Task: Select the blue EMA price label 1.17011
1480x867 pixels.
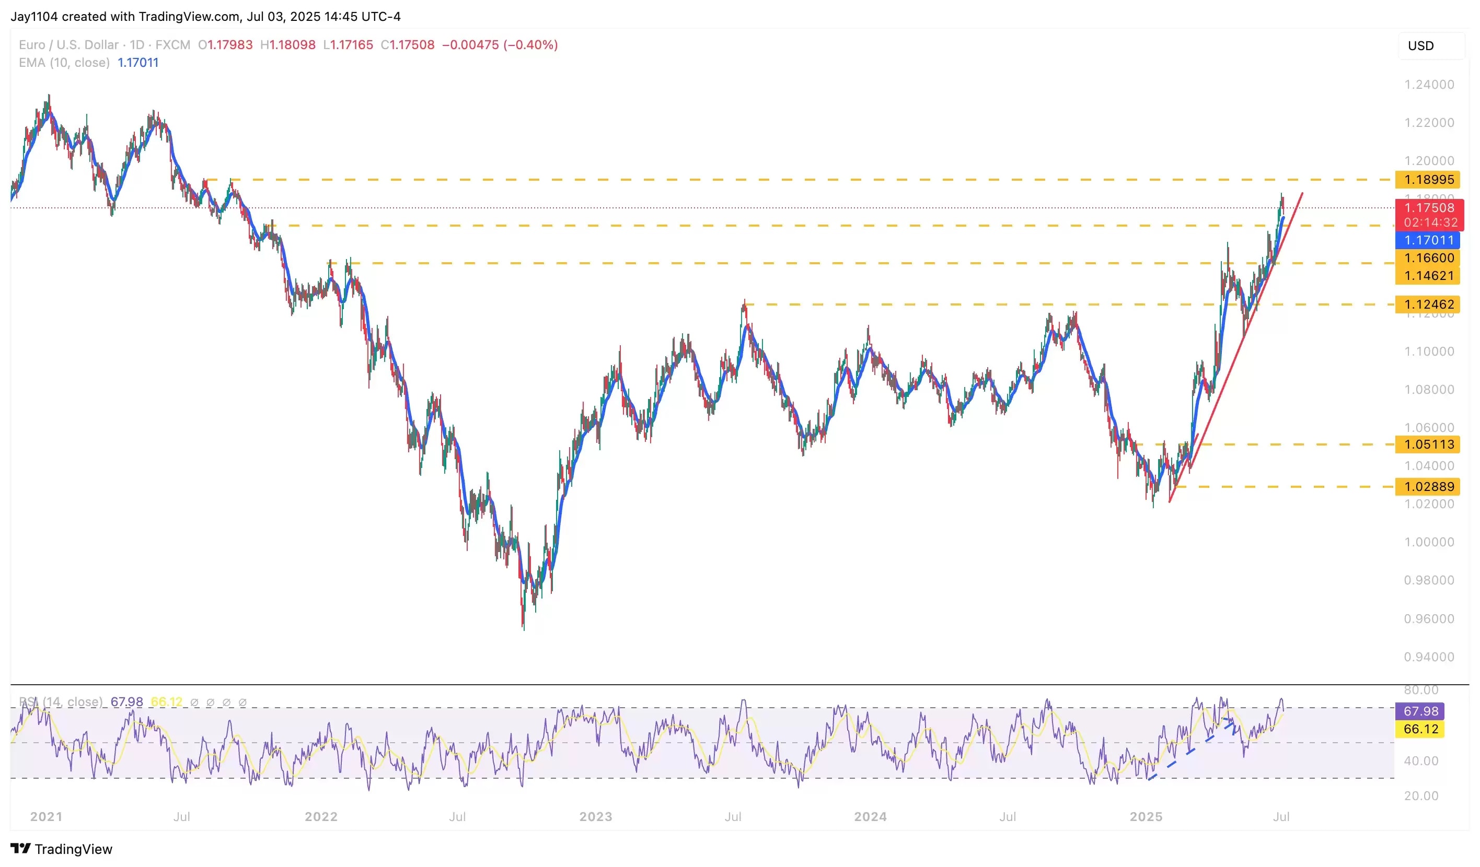Action: (x=1428, y=240)
